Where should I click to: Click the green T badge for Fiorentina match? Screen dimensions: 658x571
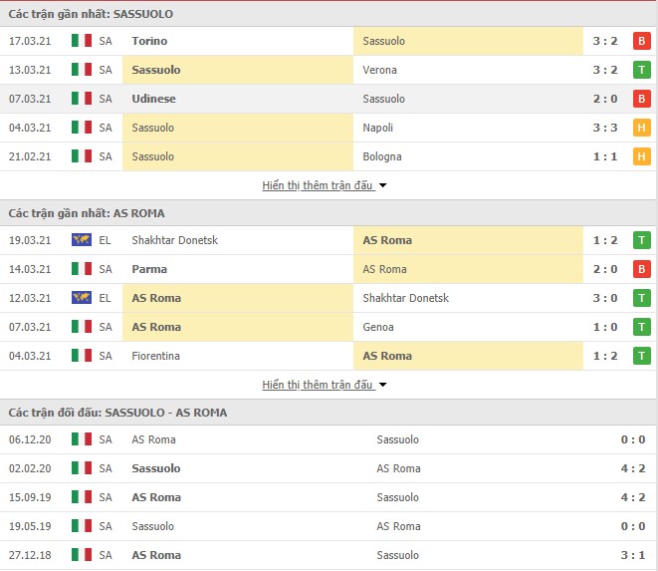click(641, 356)
